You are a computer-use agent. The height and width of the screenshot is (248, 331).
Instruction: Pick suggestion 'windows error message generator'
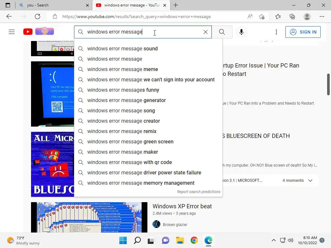[x=148, y=100]
